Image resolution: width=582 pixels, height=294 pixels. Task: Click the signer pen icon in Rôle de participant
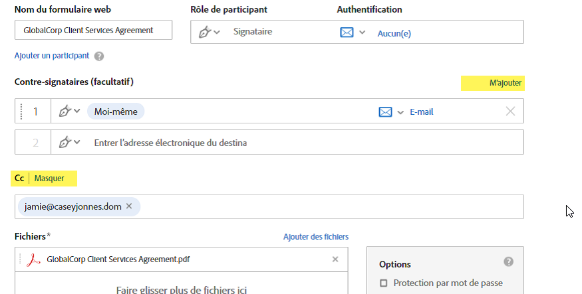pos(206,32)
